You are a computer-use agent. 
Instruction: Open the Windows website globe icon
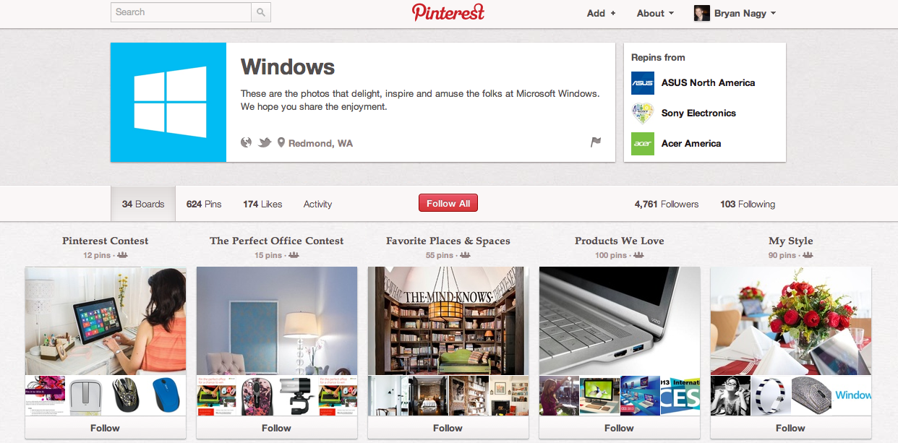[x=246, y=142]
